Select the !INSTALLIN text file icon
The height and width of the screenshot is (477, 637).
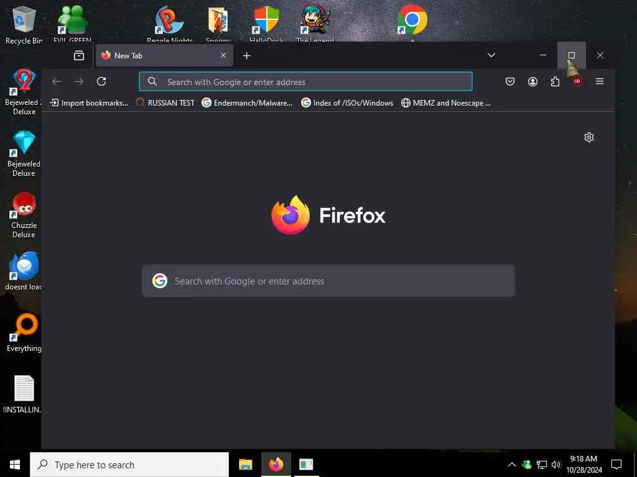23,394
